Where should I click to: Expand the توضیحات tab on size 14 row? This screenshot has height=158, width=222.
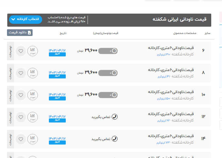pyautogui.click(x=10, y=139)
